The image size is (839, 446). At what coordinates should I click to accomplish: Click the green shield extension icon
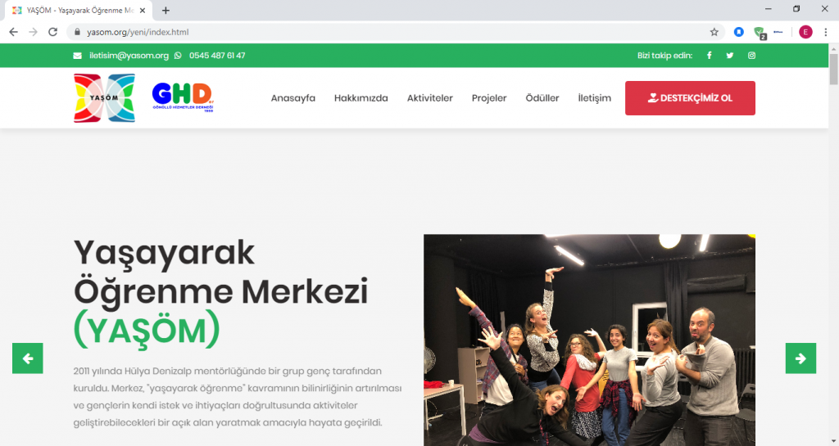coord(760,33)
